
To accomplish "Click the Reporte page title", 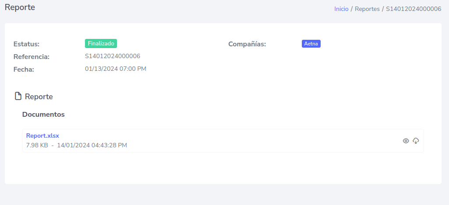I will (20, 7).
